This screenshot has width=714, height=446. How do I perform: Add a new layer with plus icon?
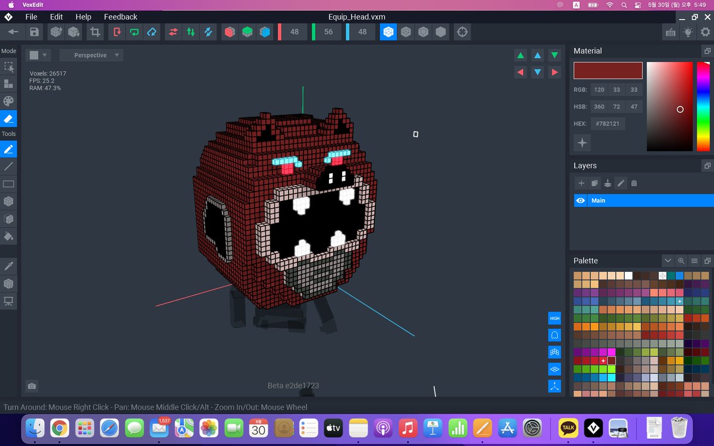pyautogui.click(x=581, y=183)
